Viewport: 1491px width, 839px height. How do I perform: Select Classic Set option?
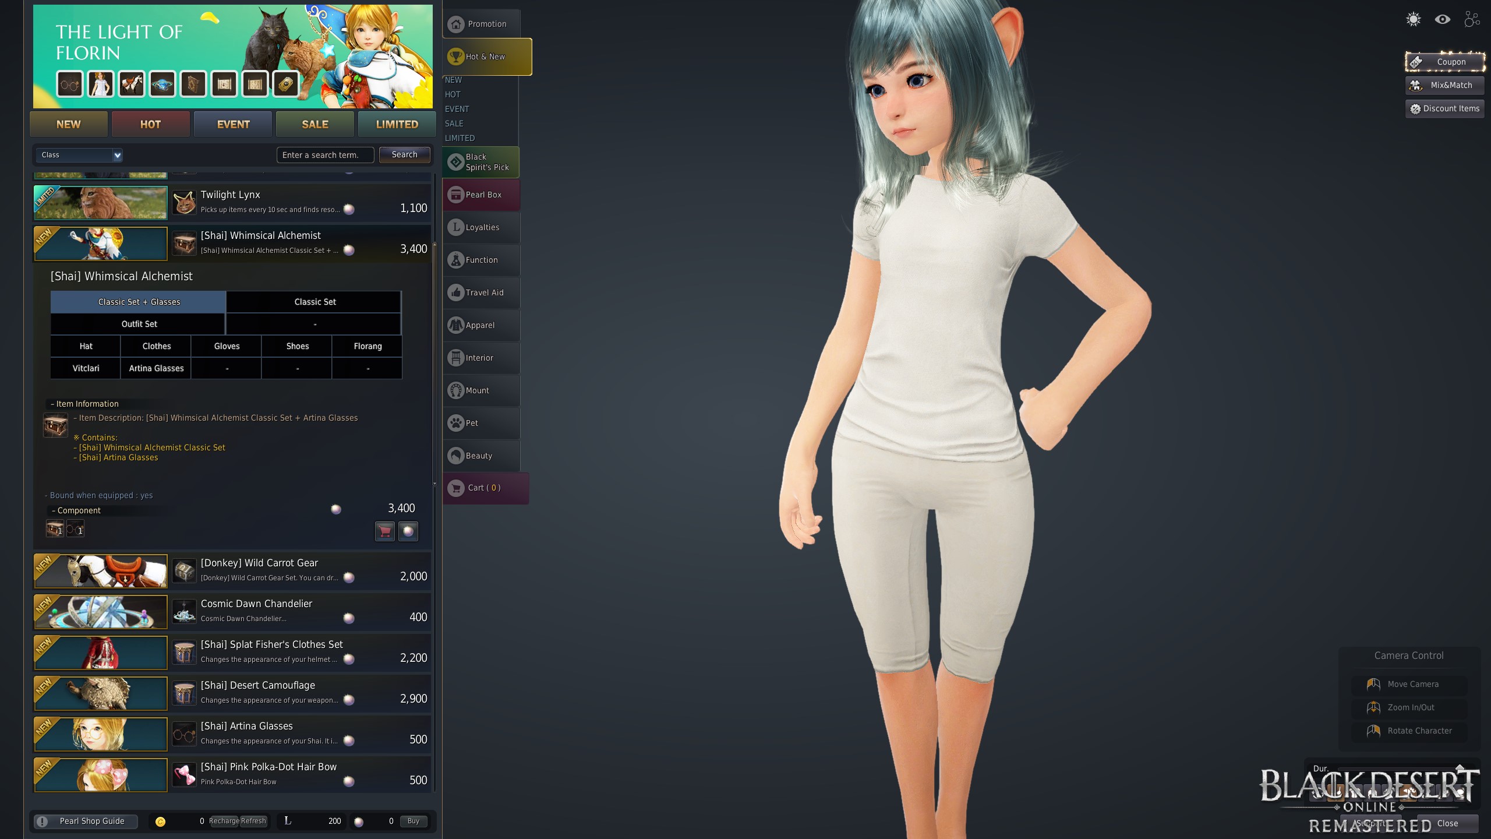click(x=315, y=302)
